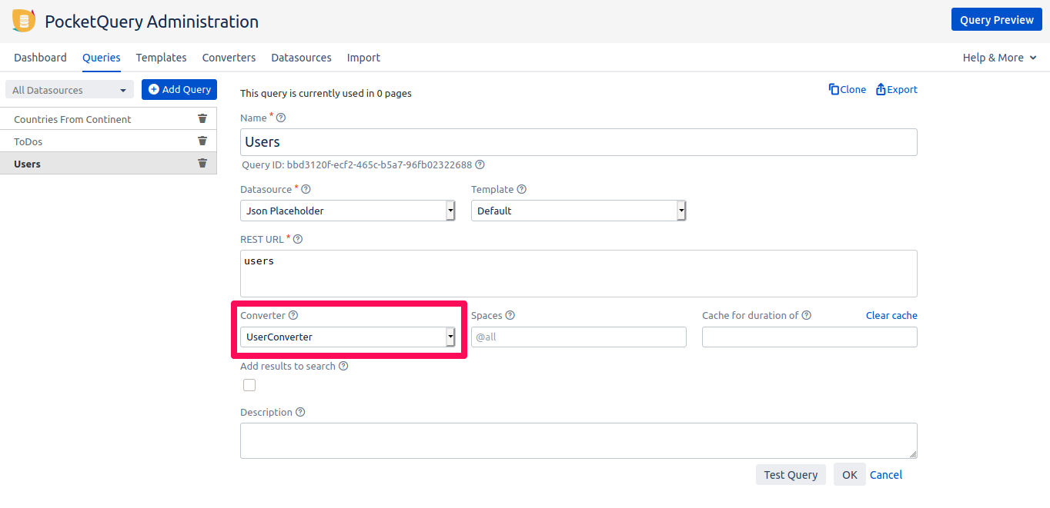The height and width of the screenshot is (508, 1050).
Task: Click the Add Query button
Action: pos(179,90)
